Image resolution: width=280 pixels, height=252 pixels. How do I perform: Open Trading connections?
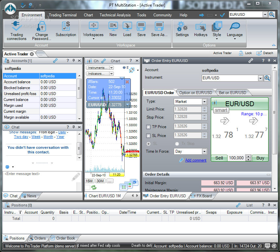click(16, 31)
